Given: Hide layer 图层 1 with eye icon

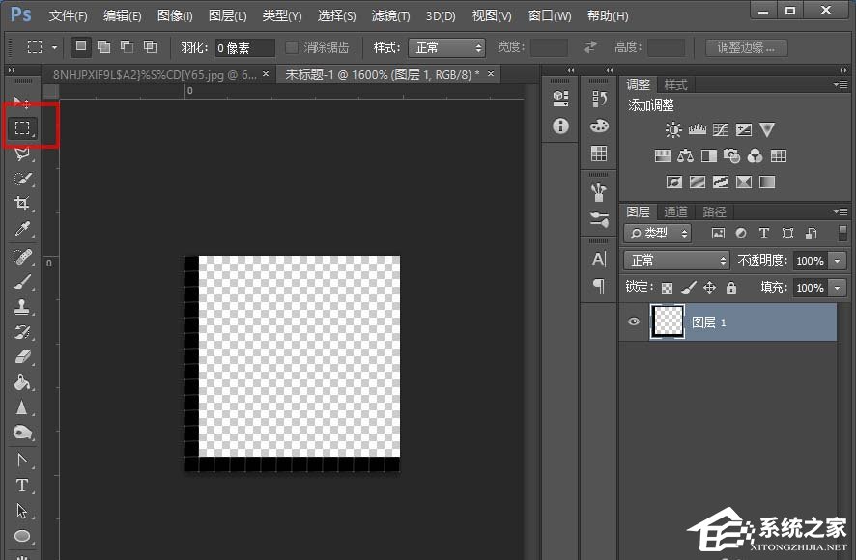Looking at the screenshot, I should pyautogui.click(x=634, y=322).
